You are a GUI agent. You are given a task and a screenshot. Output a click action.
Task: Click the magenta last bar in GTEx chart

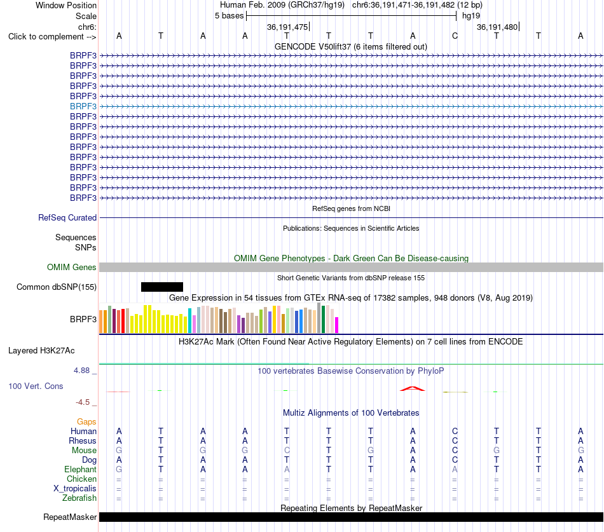click(x=337, y=325)
